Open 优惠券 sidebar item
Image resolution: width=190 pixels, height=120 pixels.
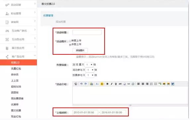pos(15,105)
